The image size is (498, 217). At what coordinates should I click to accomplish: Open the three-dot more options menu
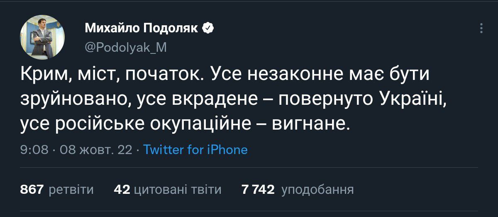coord(481,28)
